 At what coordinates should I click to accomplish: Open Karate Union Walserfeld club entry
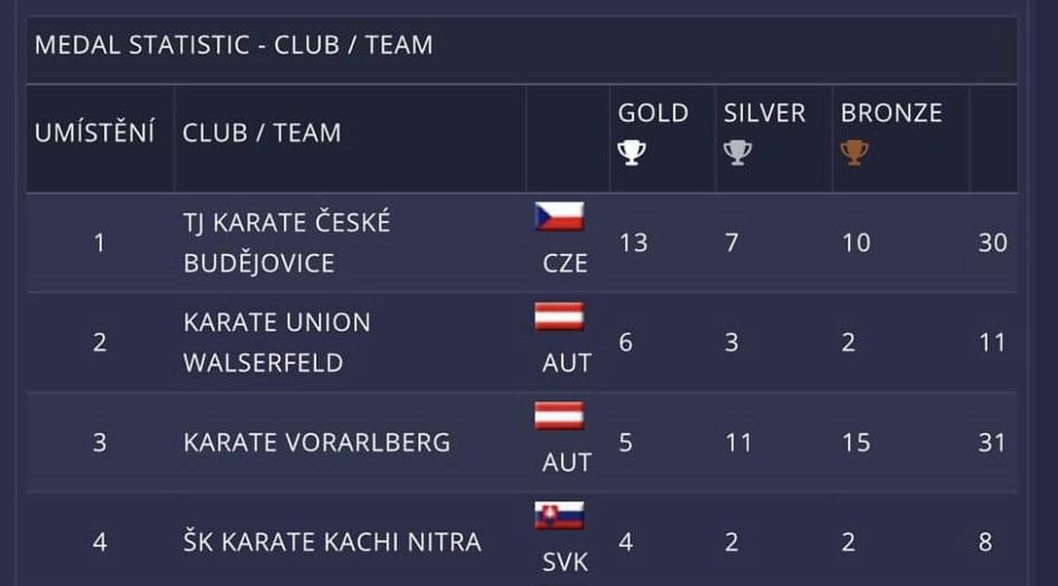[x=277, y=342]
